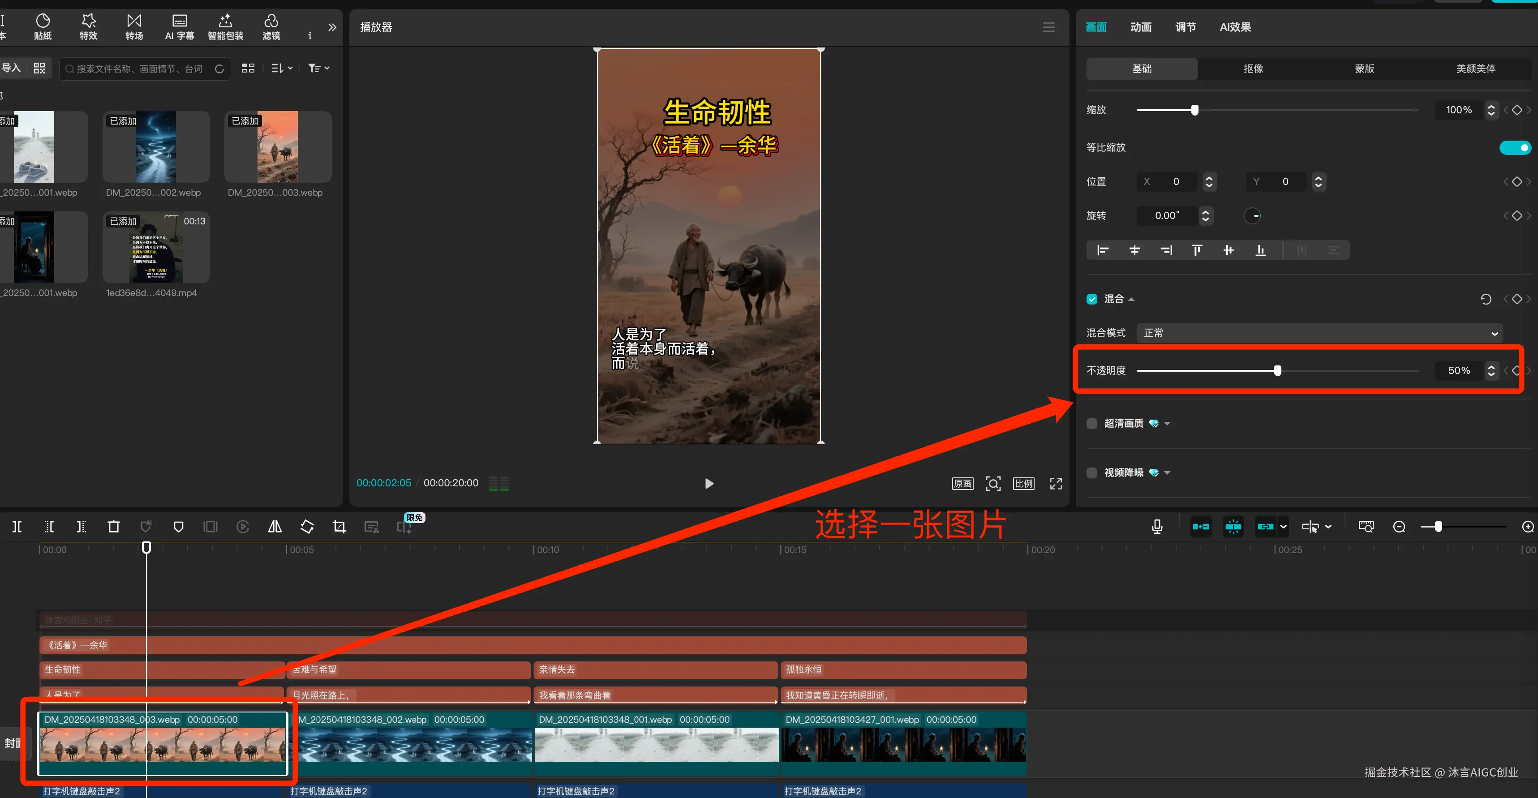Click the delete clip trash icon

click(x=113, y=527)
